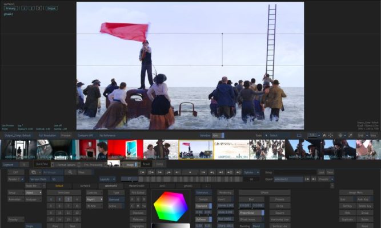Viewport: 381px width, 228px height.
Task: Click the Delete Key button
Action: 365,205
